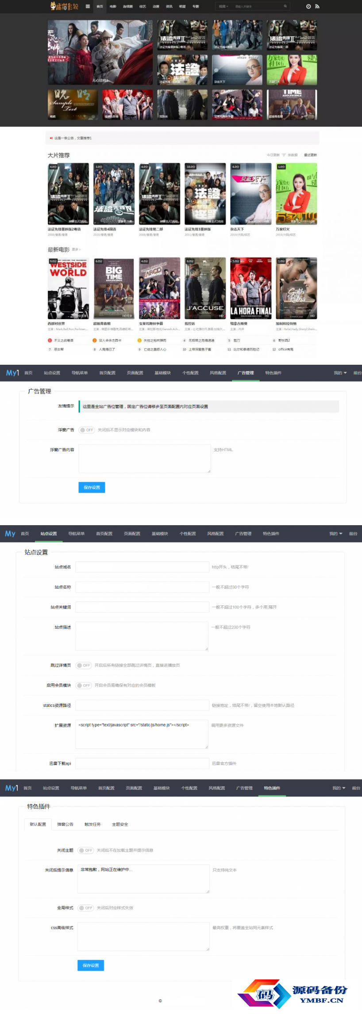Open the LA HORA FINAL poster
362x1014 pixels.
point(250,288)
